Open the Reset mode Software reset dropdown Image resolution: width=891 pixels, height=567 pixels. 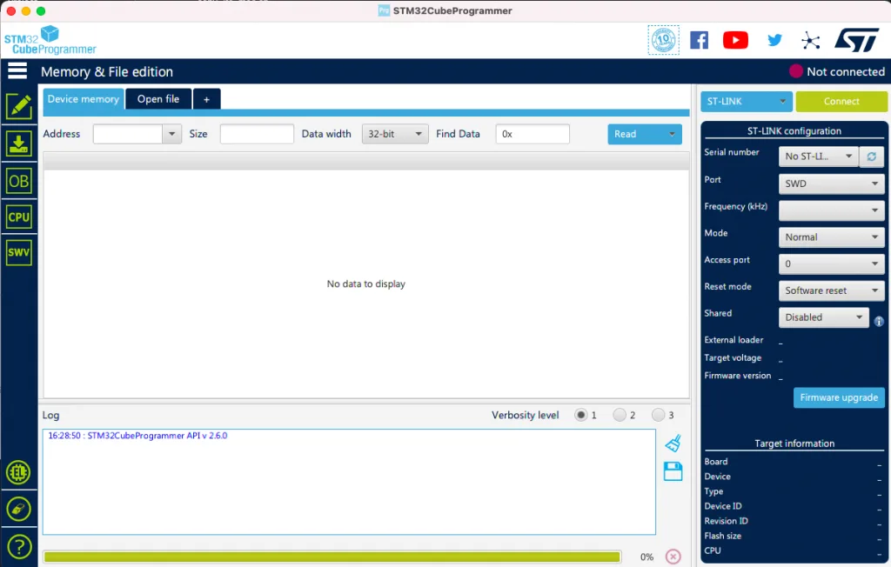(x=831, y=290)
